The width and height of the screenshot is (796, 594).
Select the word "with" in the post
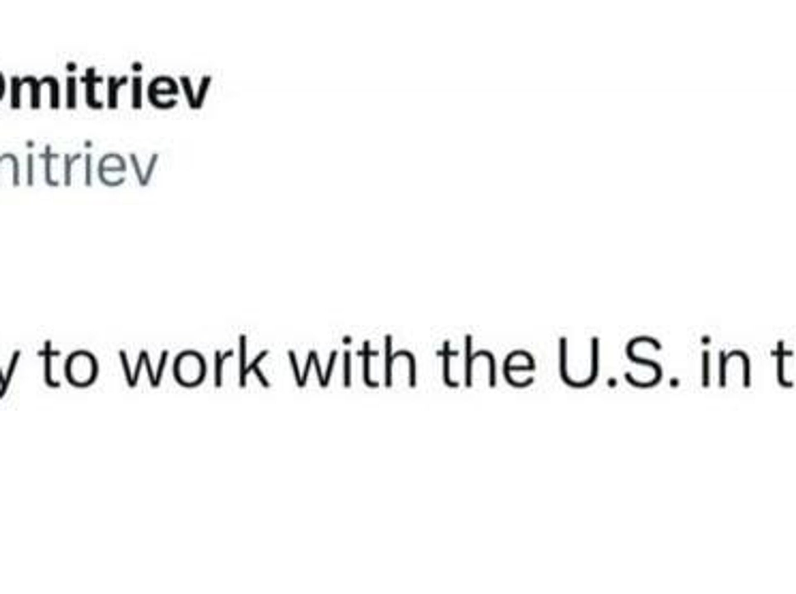[x=352, y=362]
